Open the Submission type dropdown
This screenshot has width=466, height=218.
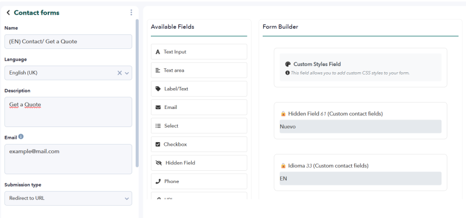coord(68,198)
